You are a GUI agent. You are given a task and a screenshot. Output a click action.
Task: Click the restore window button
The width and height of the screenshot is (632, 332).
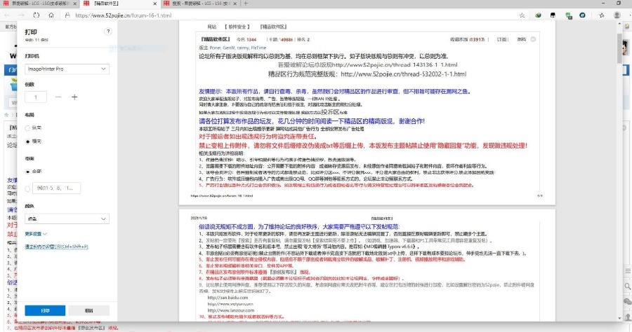(x=619, y=4)
